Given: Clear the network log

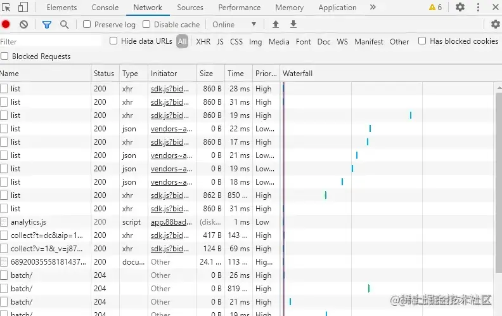Looking at the screenshot, I should 23,24.
